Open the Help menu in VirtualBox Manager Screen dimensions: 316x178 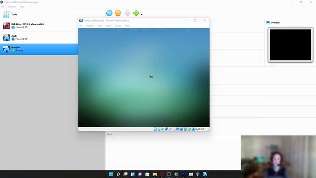coord(22,7)
